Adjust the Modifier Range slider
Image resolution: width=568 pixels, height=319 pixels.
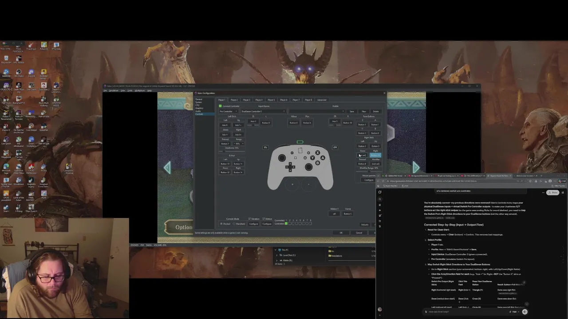coord(369,171)
